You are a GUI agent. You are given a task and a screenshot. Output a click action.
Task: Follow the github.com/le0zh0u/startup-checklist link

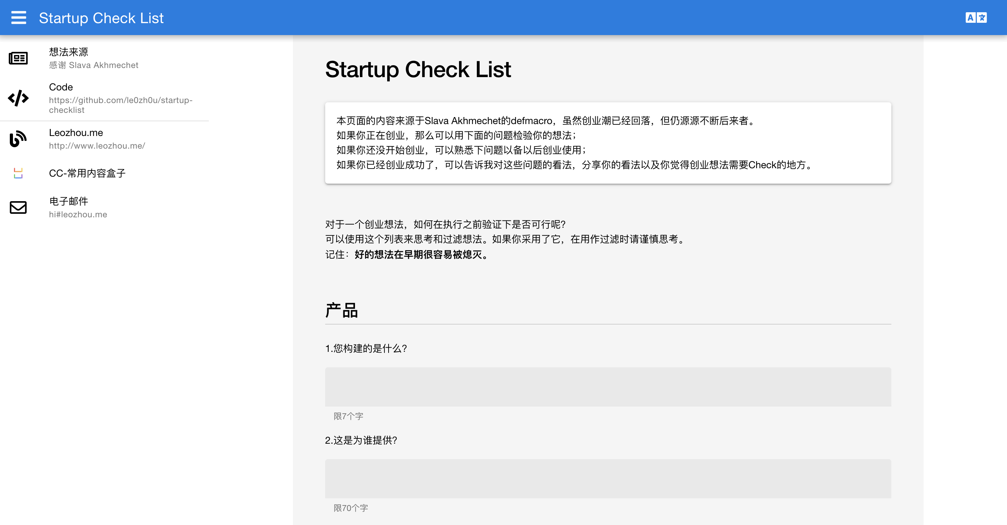[x=121, y=105]
